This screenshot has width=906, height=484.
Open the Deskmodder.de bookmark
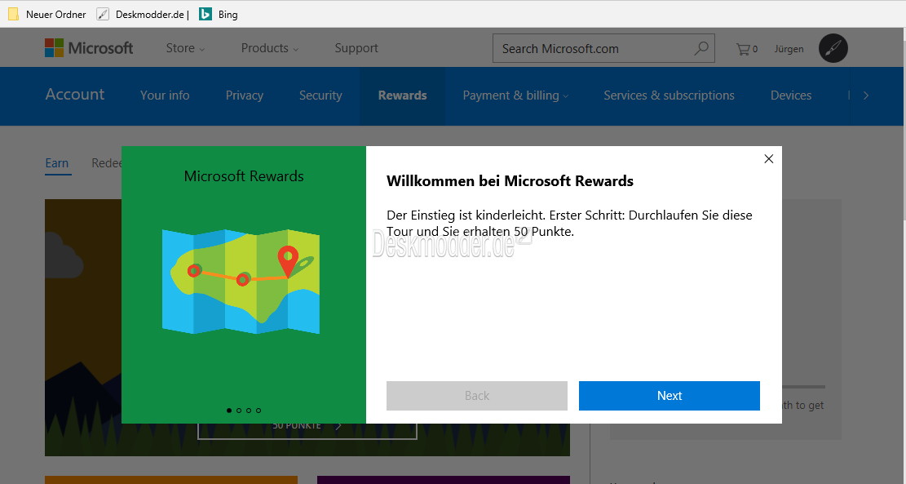(x=143, y=15)
